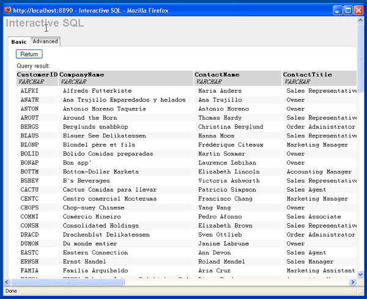Click the Firefox icon in title bar
Screen dimensions: 367x299
pos(8,9)
